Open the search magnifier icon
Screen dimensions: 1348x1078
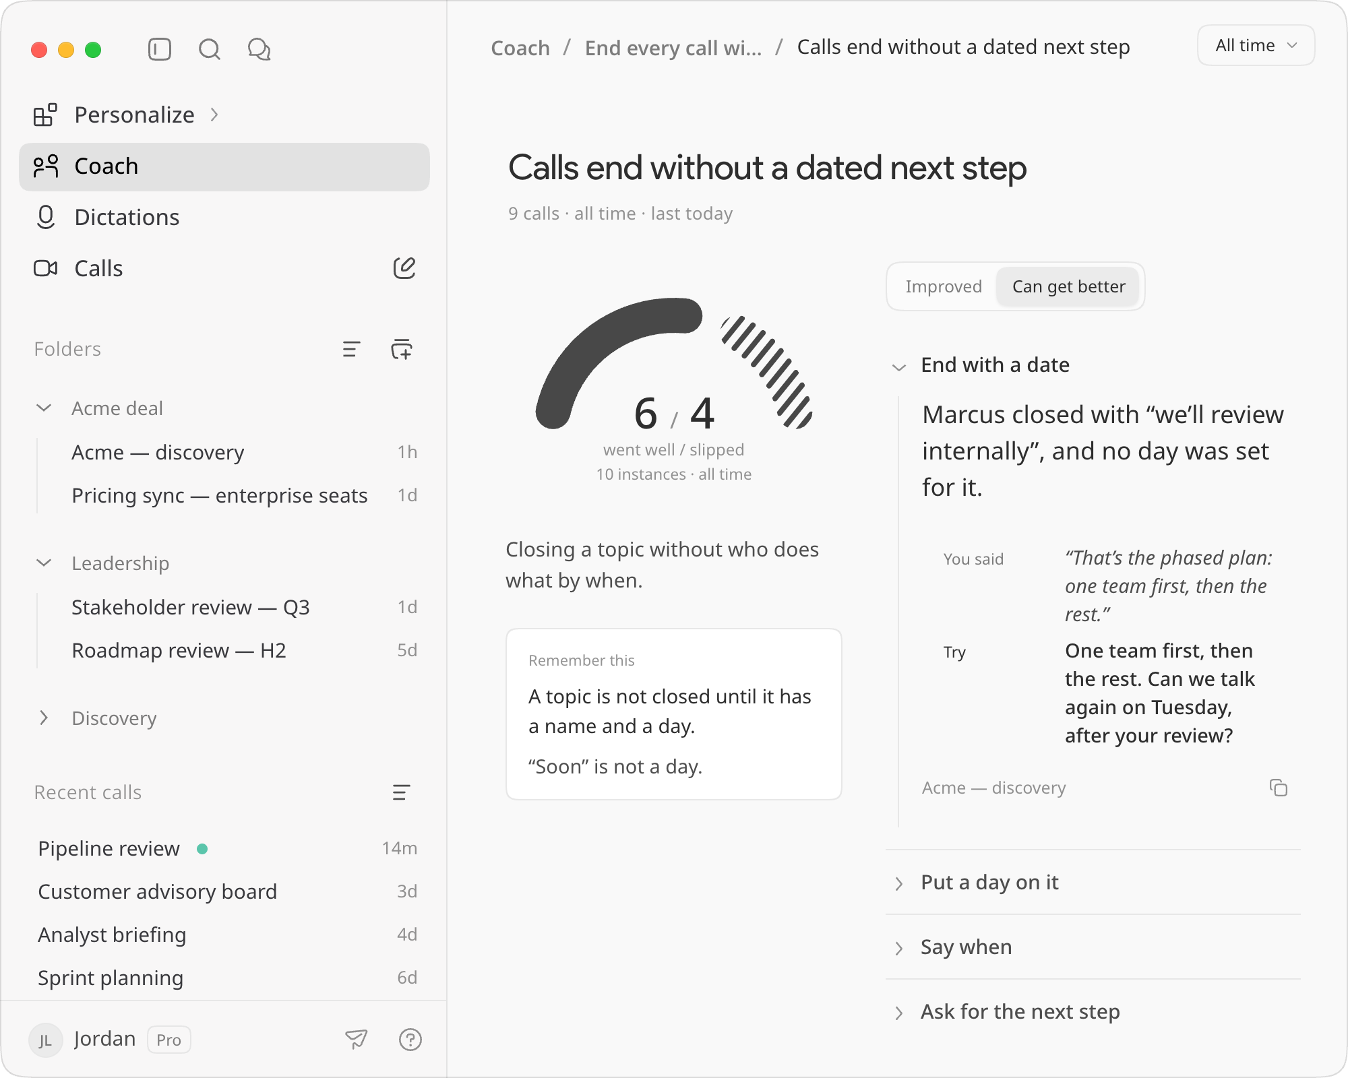pos(210,49)
